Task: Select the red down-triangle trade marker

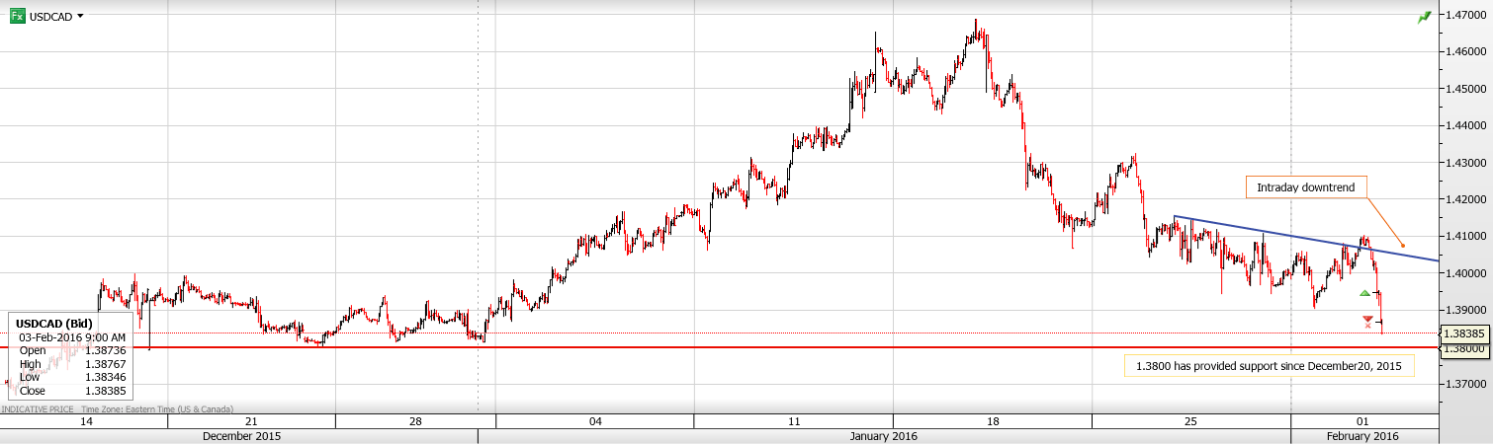Action: point(1367,318)
